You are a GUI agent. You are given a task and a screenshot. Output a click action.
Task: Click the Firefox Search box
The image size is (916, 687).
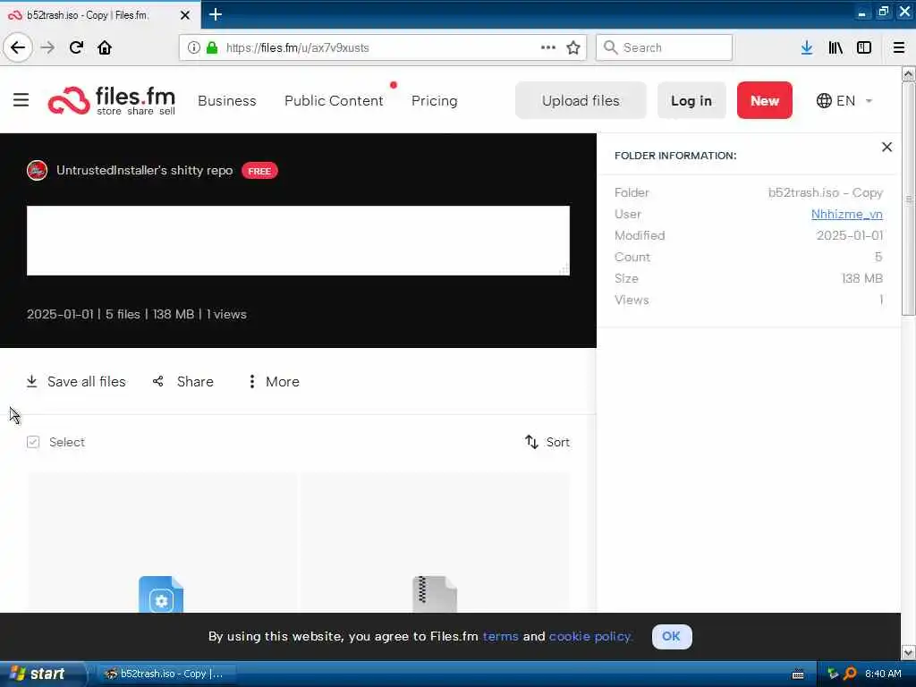pos(664,47)
